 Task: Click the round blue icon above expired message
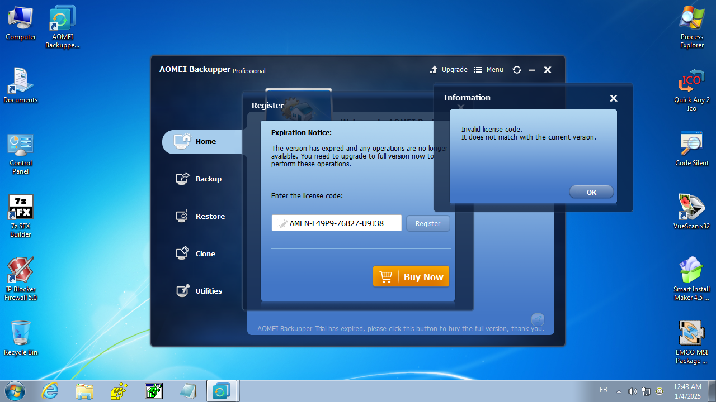(538, 319)
